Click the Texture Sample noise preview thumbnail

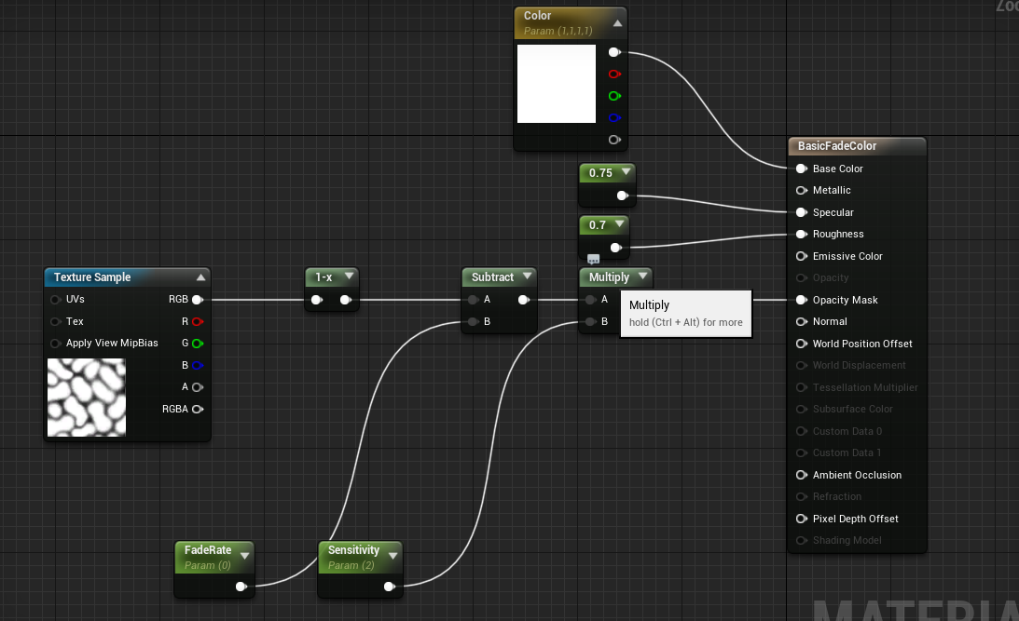pos(87,398)
